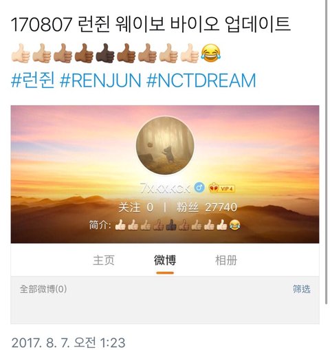
Task: View the 关注 0 following count
Action: (136, 208)
